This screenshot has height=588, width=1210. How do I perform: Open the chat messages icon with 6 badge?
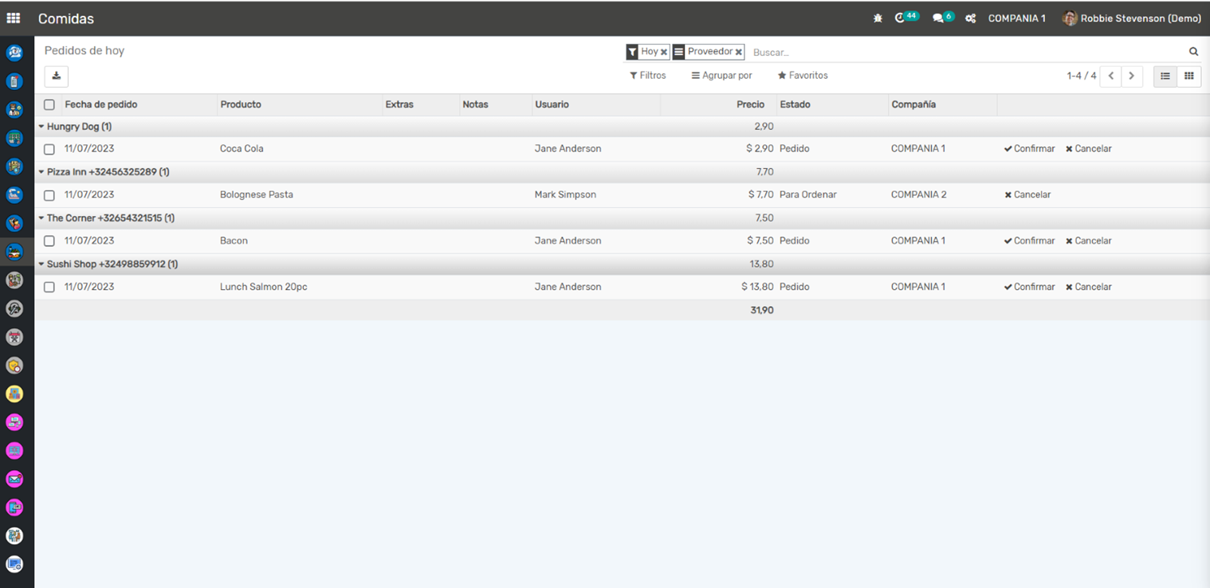coord(938,18)
